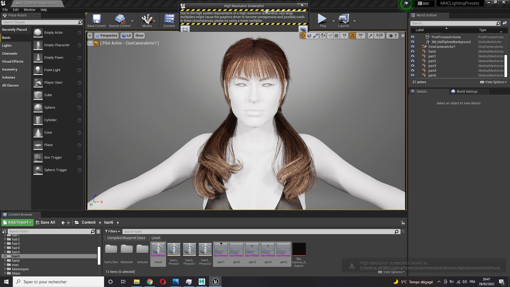The height and width of the screenshot is (287, 510).
Task: Go back in Content Browser history
Action: click(63, 223)
